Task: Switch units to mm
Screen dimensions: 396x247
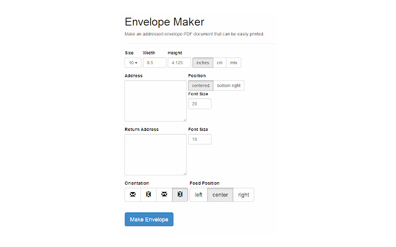Action: 234,63
